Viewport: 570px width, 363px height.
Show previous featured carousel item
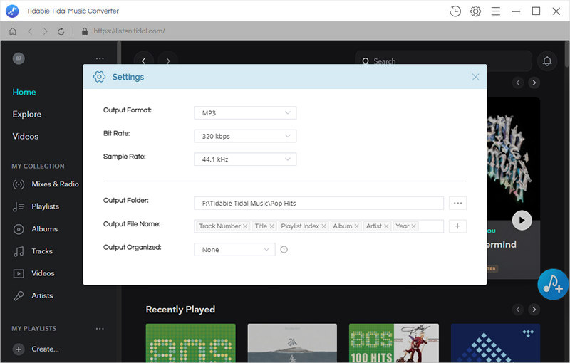click(518, 83)
